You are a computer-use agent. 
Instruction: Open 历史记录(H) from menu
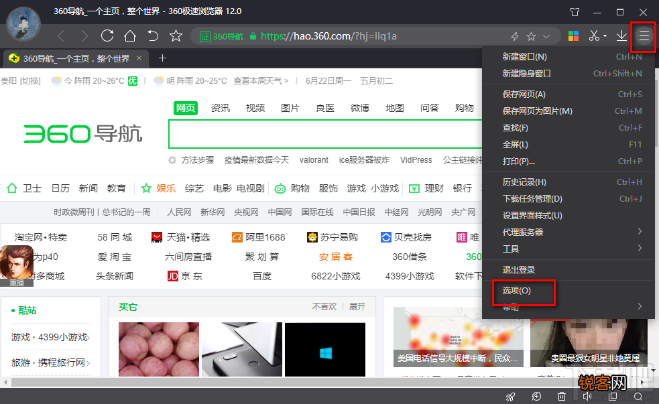tap(568, 182)
